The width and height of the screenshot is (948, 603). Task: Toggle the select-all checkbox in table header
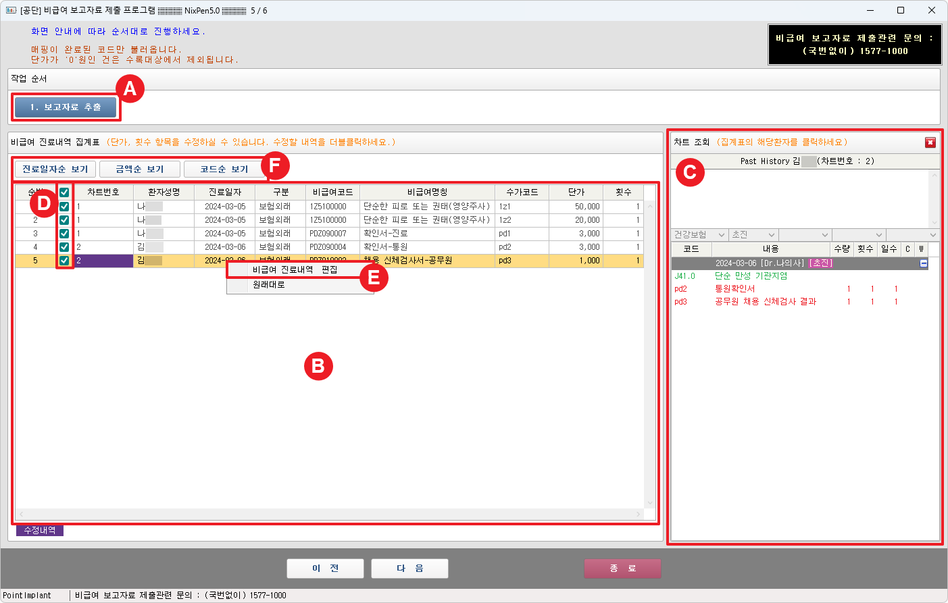click(64, 192)
